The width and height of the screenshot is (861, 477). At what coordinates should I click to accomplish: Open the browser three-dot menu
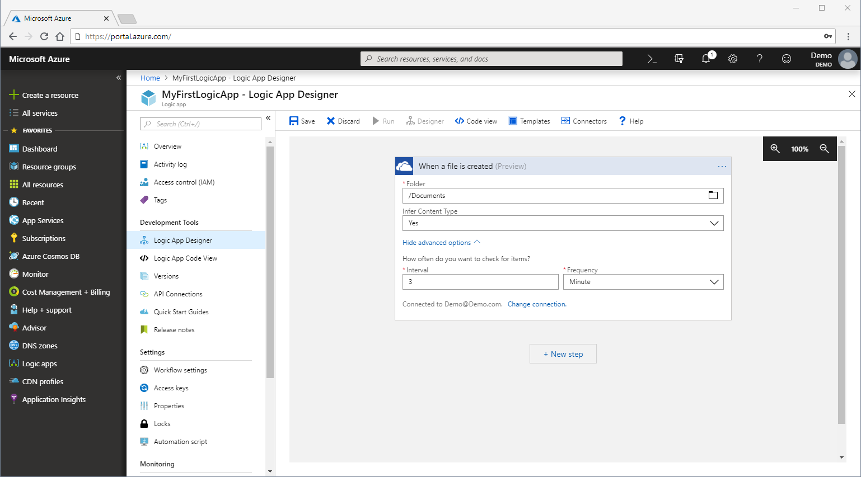tap(849, 36)
